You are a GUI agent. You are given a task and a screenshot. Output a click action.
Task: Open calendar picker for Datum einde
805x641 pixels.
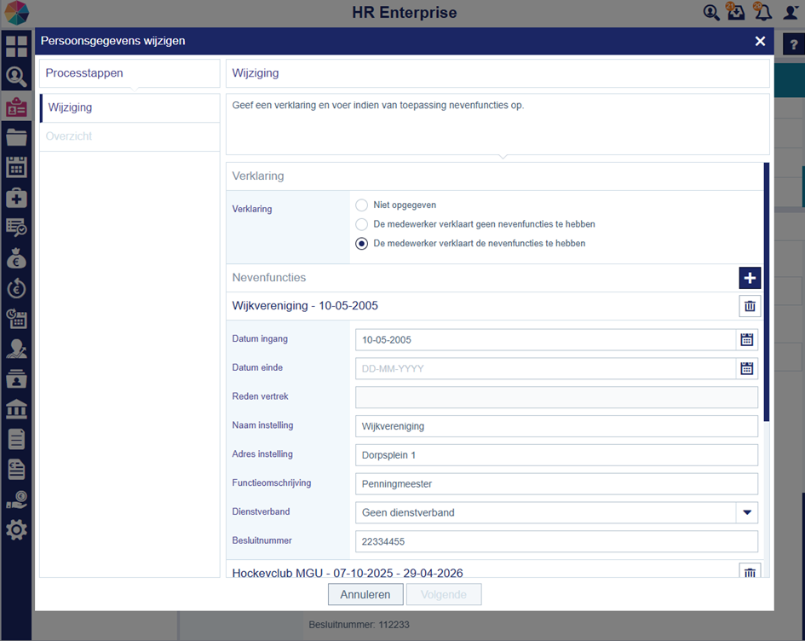pos(746,368)
